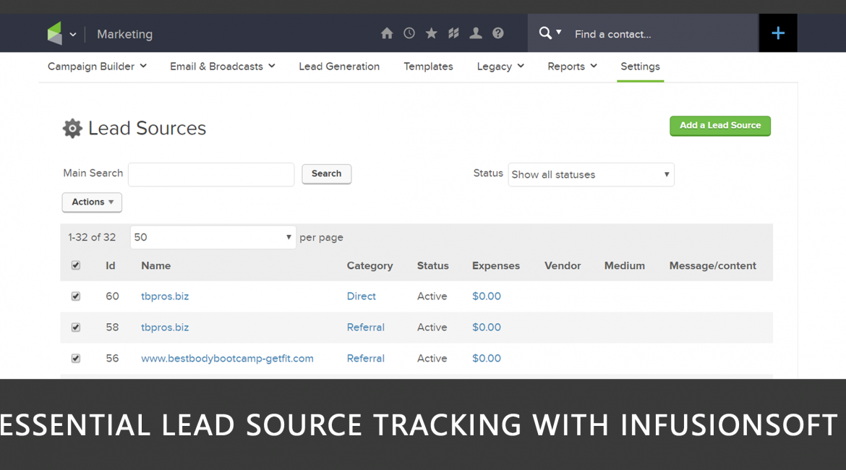Image resolution: width=846 pixels, height=470 pixels.
Task: Click the Main Search text field
Action: pyautogui.click(x=211, y=174)
